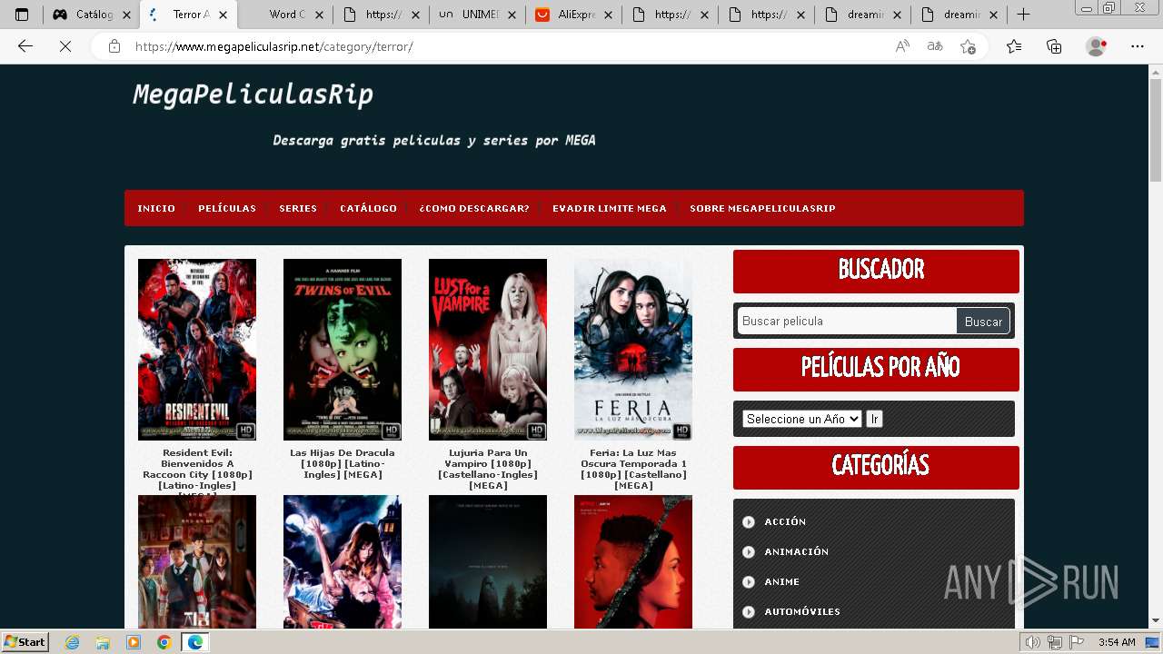Open Lujuria Para Un Vampiro title link

[x=488, y=469]
